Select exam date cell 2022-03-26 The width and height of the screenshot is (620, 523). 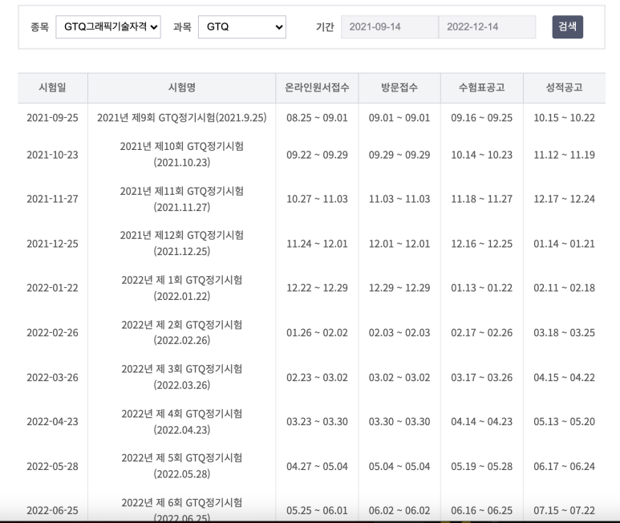pos(52,378)
